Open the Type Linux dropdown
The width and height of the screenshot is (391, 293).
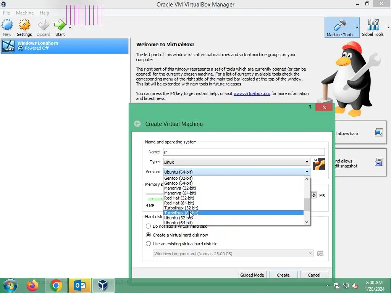(237, 162)
